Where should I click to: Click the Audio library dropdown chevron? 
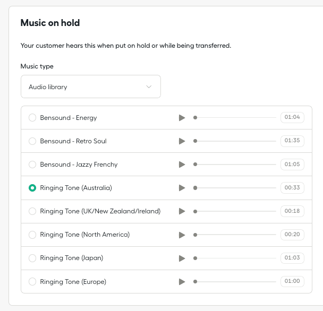[149, 87]
